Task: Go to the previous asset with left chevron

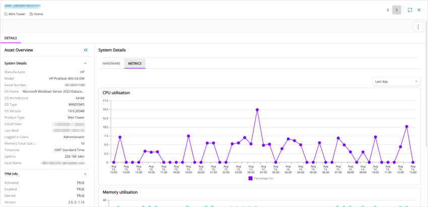Action: pos(388,10)
